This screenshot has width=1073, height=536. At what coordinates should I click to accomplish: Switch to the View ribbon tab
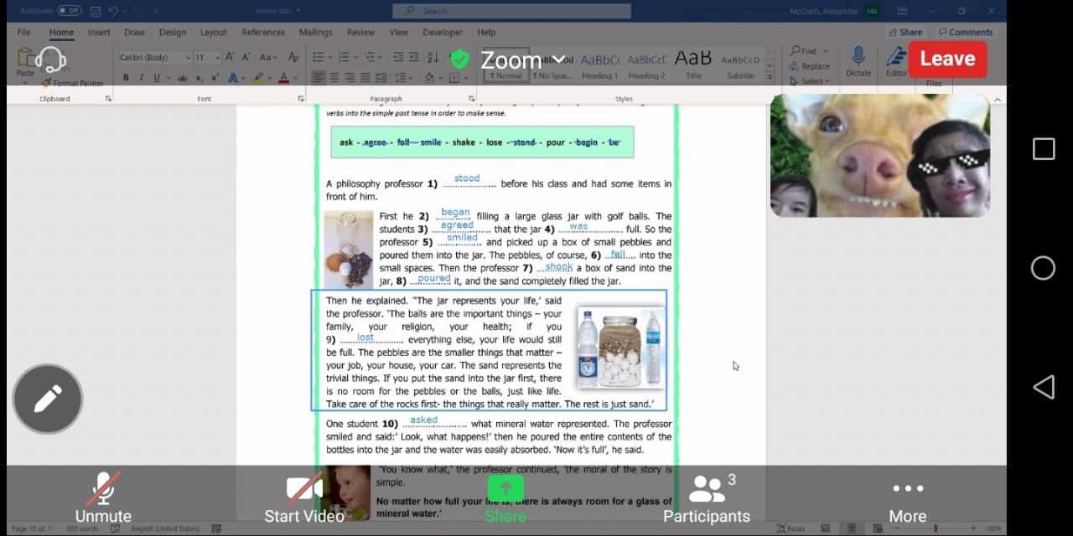click(399, 32)
